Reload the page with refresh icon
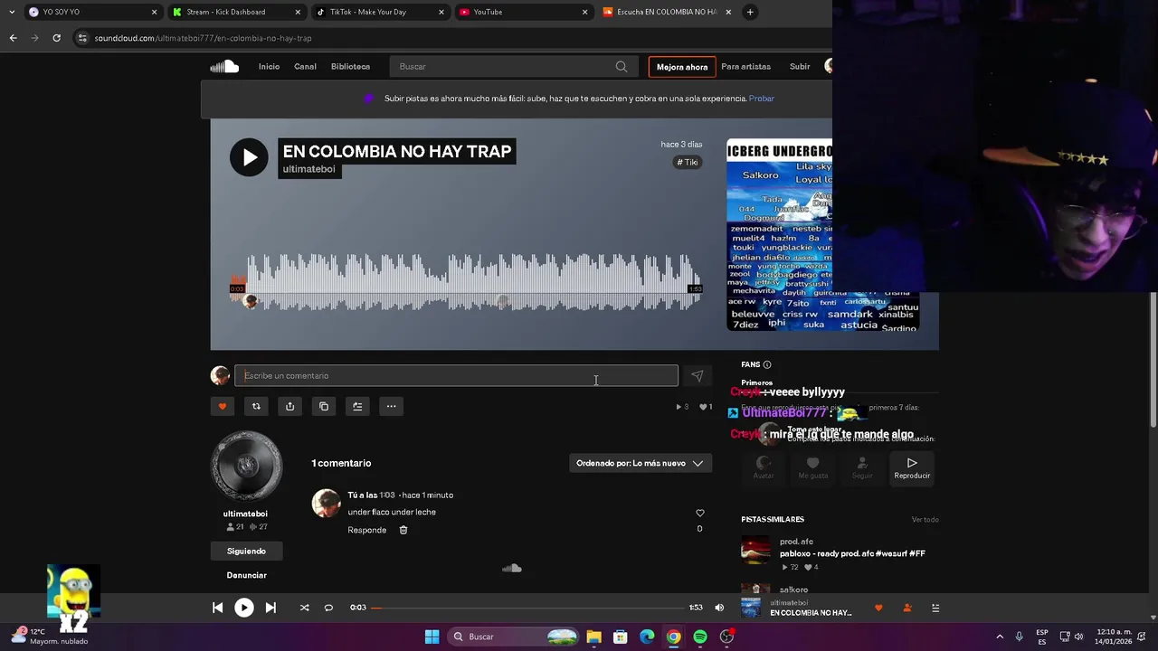The height and width of the screenshot is (651, 1158). 56,38
